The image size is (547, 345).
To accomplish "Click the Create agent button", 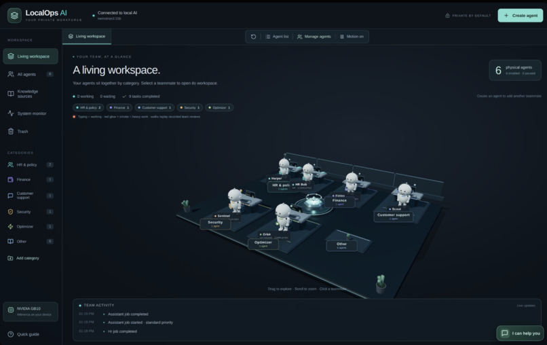I will [x=520, y=16].
